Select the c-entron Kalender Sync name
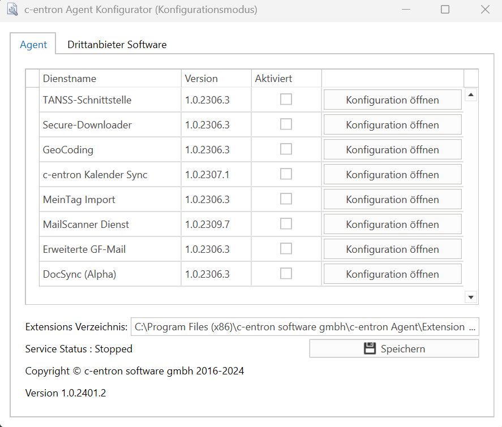Screen dimensions: 502x427 coord(95,175)
